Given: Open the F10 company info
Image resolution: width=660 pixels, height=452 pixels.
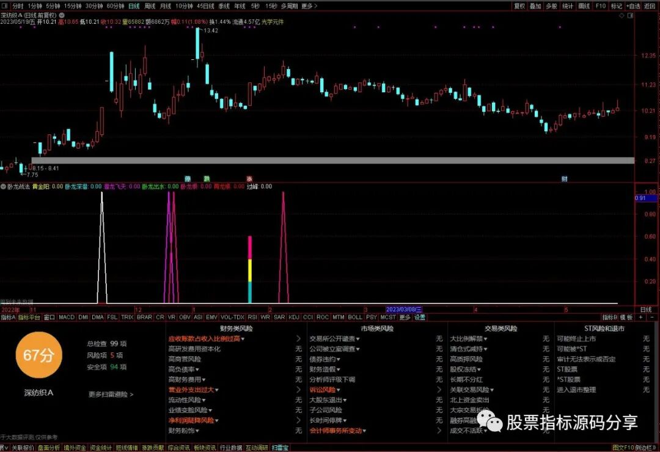Looking at the screenshot, I should coord(601,6).
